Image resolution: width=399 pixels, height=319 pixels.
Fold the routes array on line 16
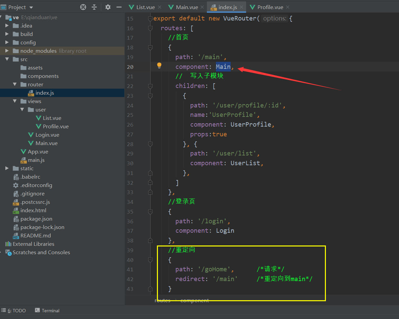coord(151,28)
